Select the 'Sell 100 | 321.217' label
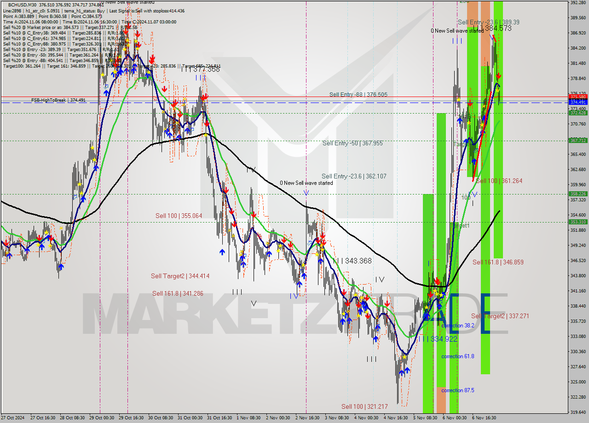The image size is (589, 423). 364,407
